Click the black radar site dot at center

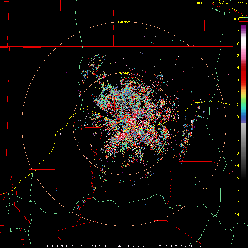point(124,124)
